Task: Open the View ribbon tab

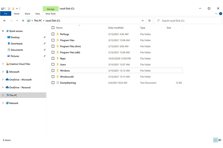Action: [x=37, y=14]
